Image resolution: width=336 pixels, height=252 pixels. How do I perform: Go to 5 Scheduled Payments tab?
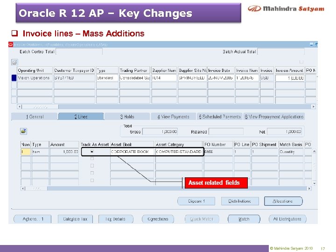click(220, 117)
